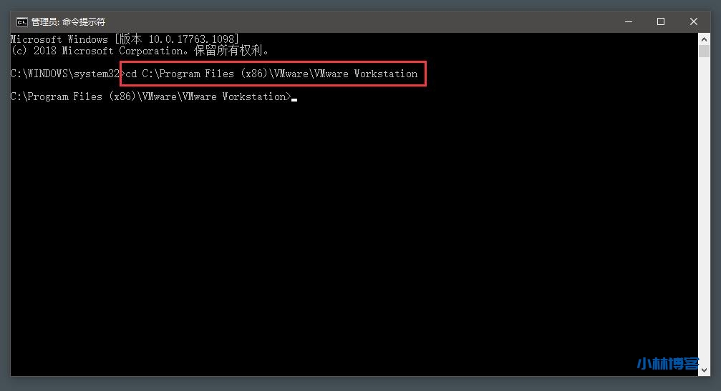Click the C:\WINDOWS\system32 prompt text
Viewport: 721px width, 391px height.
click(x=65, y=74)
